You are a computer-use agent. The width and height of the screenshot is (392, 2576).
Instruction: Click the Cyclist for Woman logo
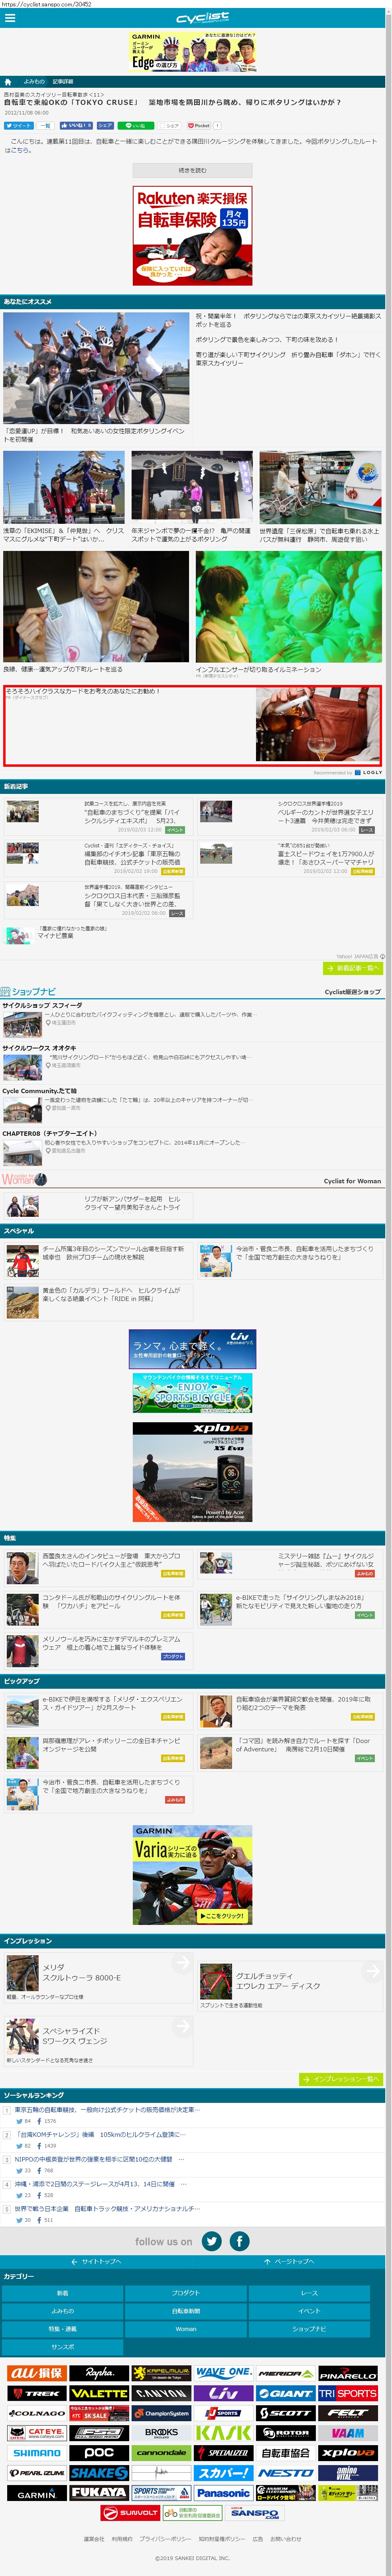[24, 1180]
